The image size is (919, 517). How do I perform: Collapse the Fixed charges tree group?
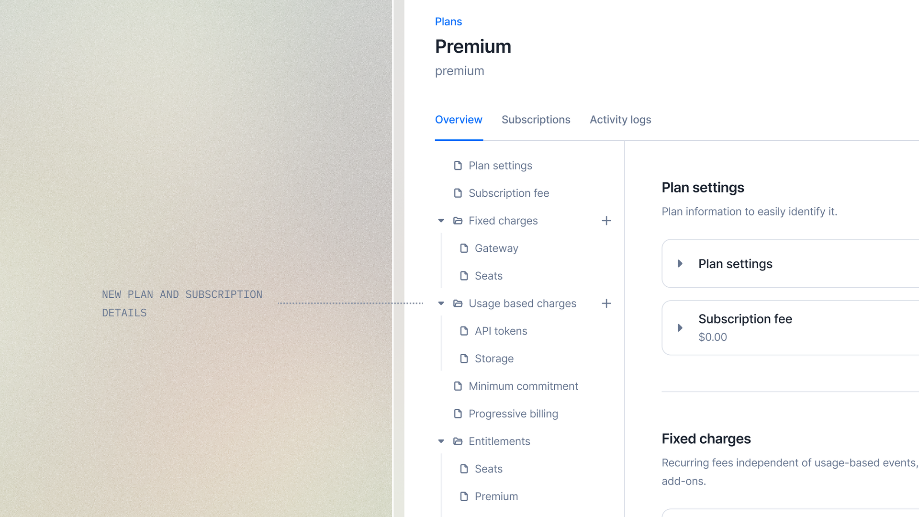pos(441,221)
